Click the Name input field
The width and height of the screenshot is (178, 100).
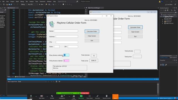pos(66,31)
